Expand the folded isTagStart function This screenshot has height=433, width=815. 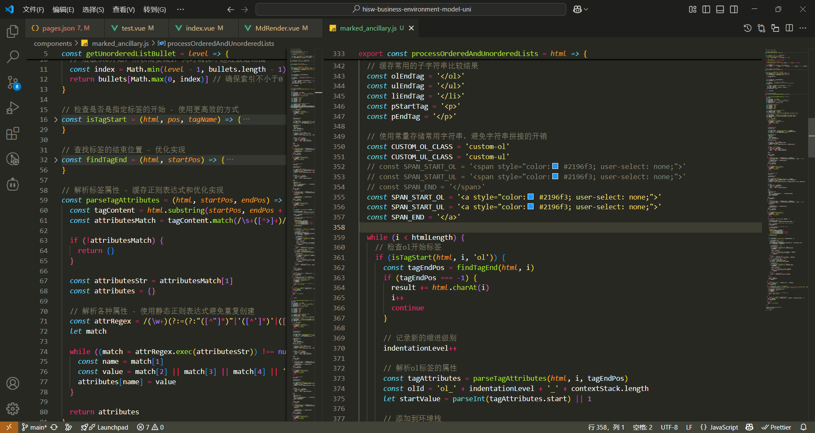[x=56, y=120]
